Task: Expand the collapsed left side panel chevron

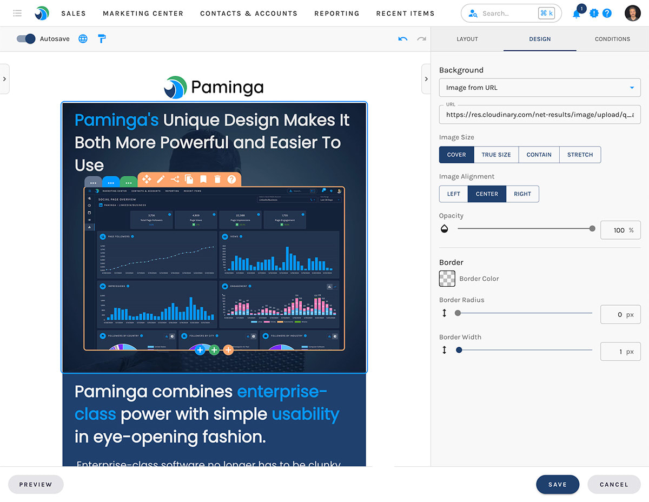Action: pos(5,78)
